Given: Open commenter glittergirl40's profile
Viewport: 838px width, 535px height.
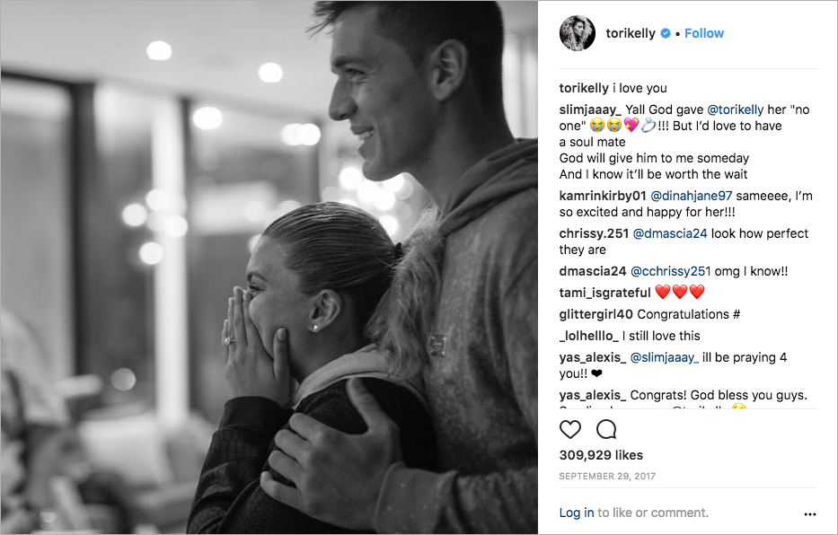Looking at the screenshot, I should (x=596, y=314).
